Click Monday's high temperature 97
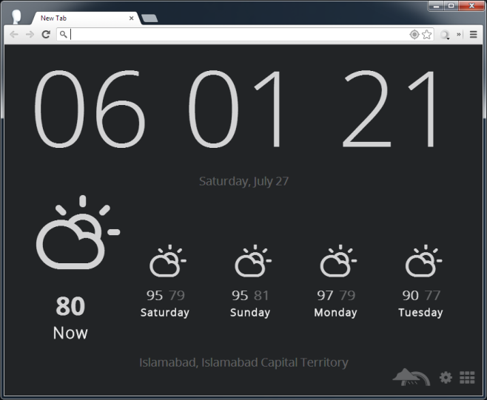Screen dimensions: 487x400 click(x=325, y=296)
